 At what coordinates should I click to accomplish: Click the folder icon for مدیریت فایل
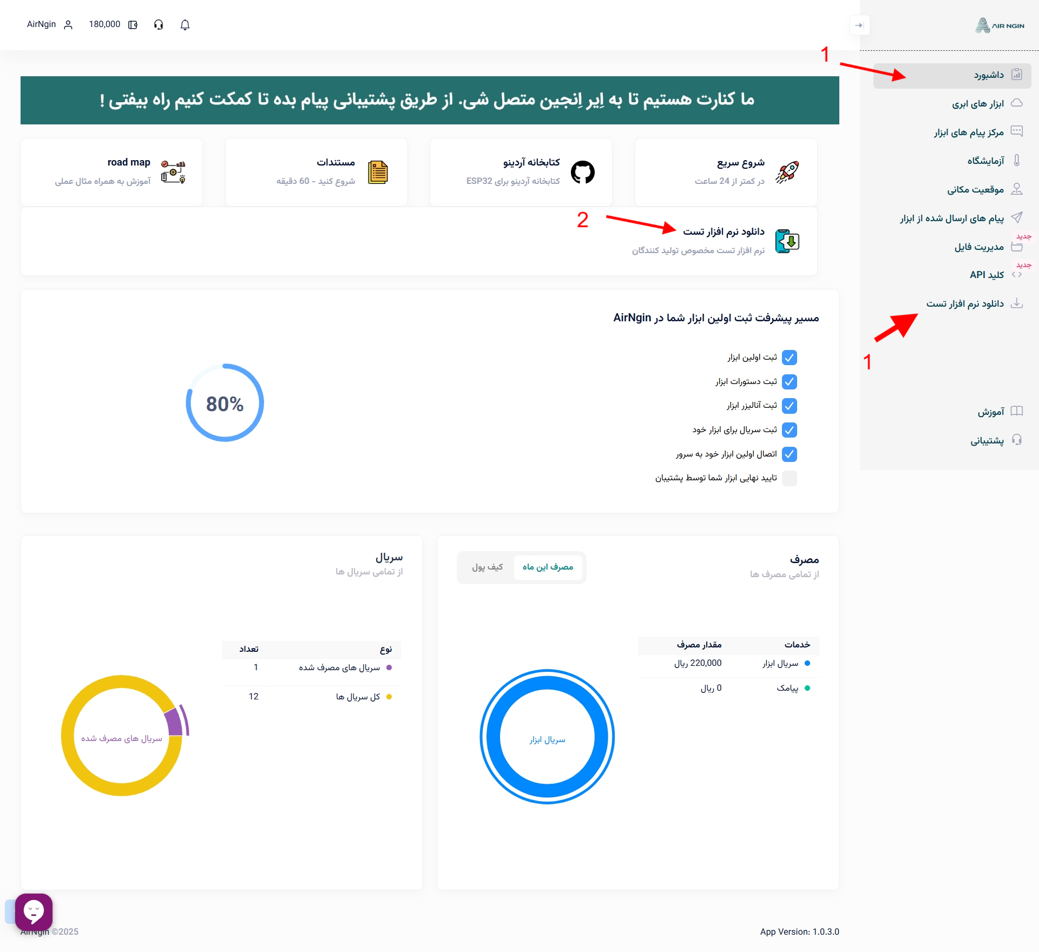[x=1017, y=247]
